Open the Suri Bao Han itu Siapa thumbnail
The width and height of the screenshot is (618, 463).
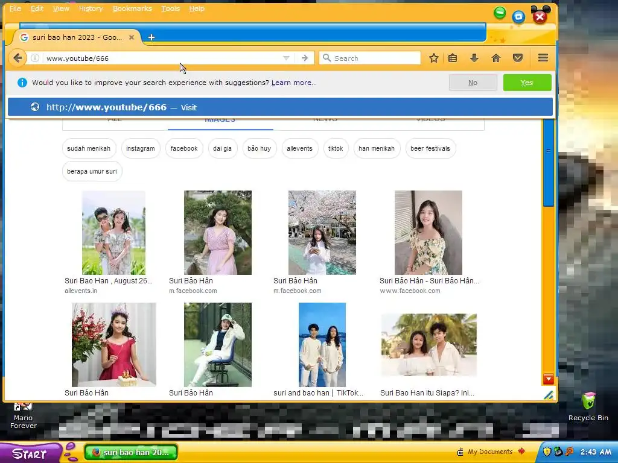[x=429, y=345]
